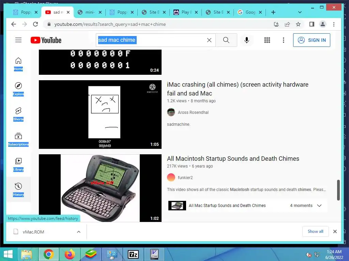Open the YouTube apps grid icon
This screenshot has height=261, width=349.
click(x=267, y=40)
